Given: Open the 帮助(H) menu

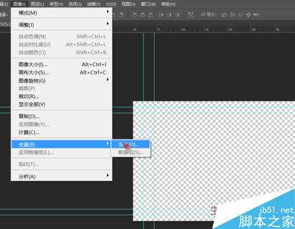Looking at the screenshot, I should tap(168, 4).
